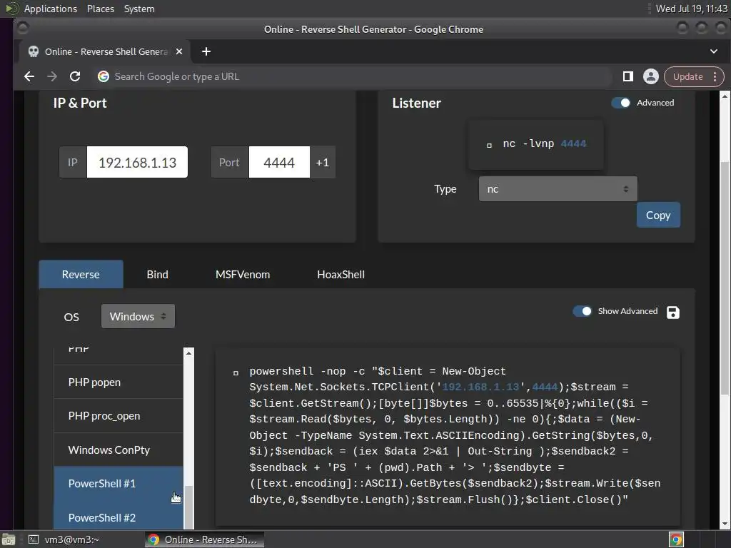Click the save/download payload icon

pyautogui.click(x=672, y=313)
